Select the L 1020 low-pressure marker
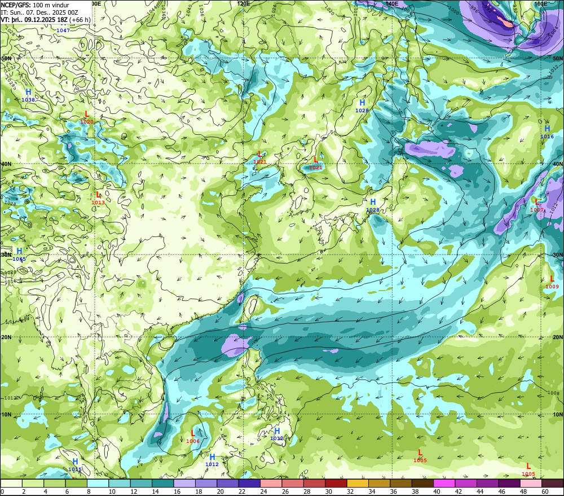564x496 pixels. [87, 117]
